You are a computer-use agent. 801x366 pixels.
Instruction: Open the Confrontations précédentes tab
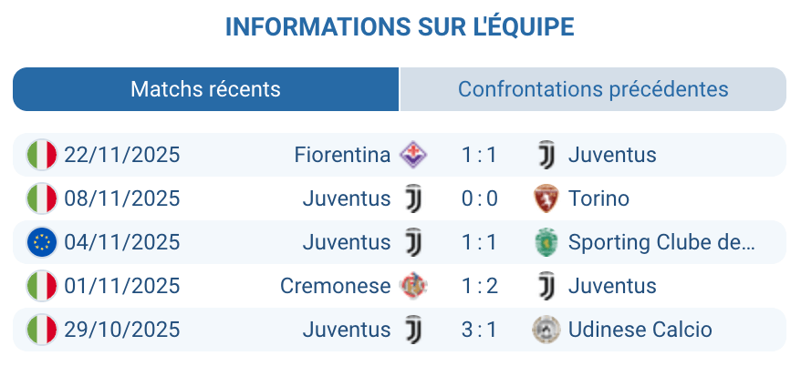pos(593,89)
